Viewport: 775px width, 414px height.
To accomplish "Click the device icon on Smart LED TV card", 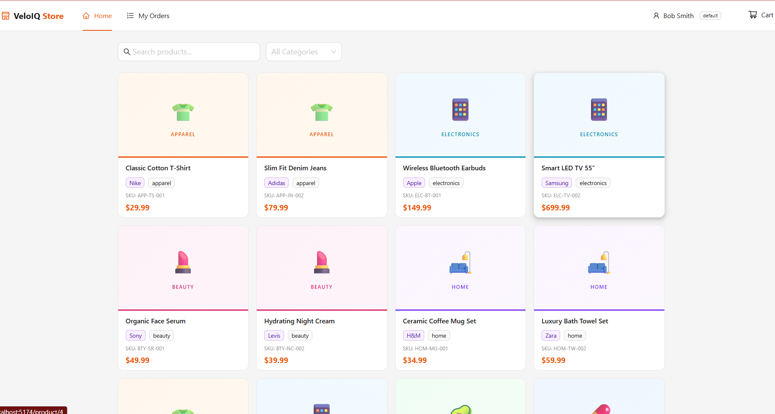I will click(599, 110).
